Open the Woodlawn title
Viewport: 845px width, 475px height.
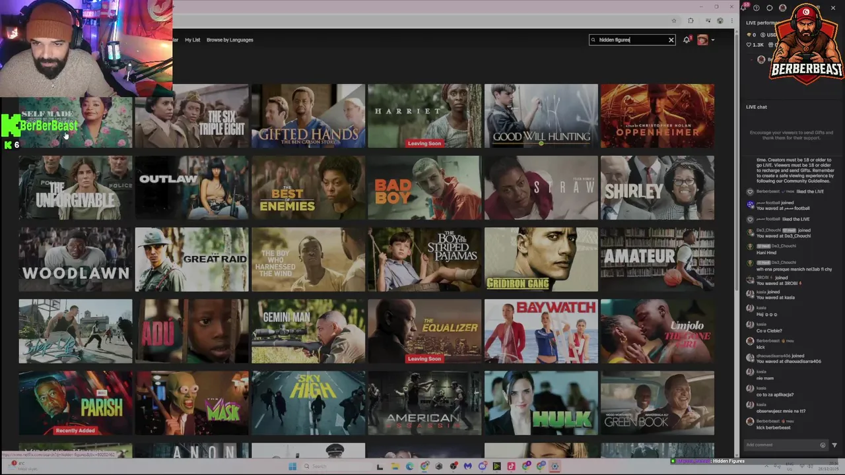tap(75, 259)
